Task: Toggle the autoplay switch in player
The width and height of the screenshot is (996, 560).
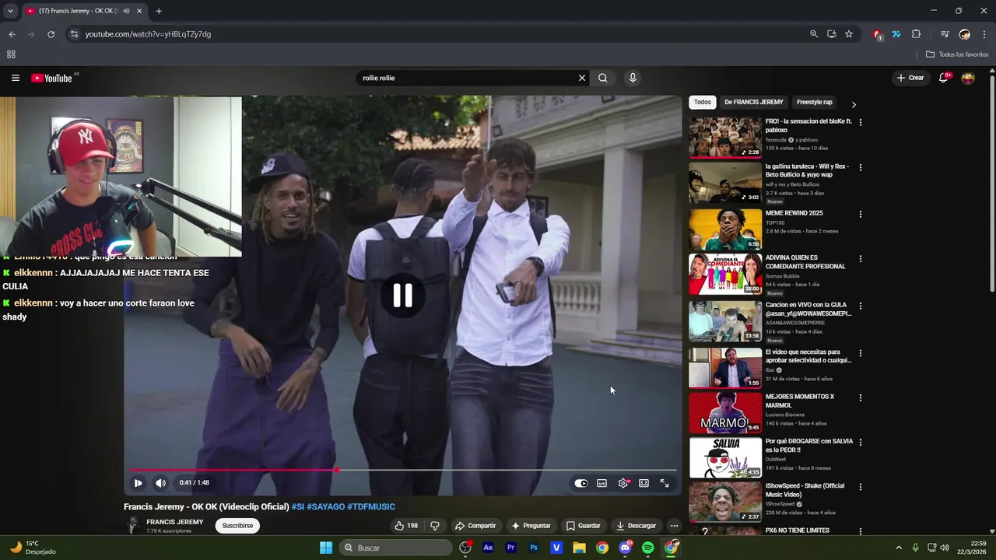Action: [581, 483]
